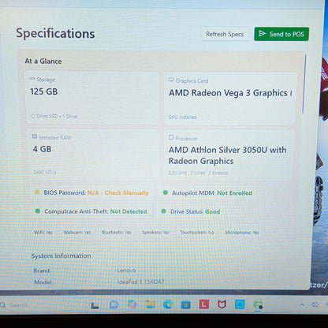Viewport: 328px width, 328px height.
Task: Click the System Information heading
Action: click(61, 255)
